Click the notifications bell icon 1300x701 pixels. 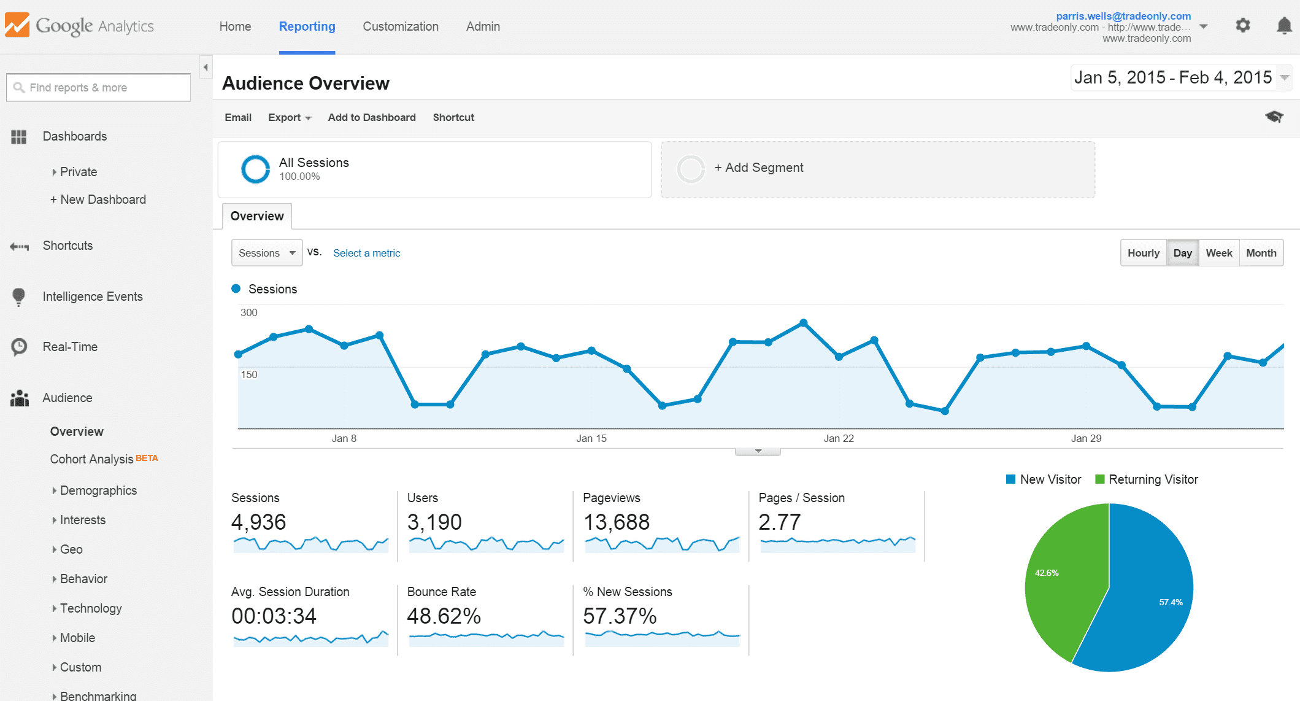click(1282, 26)
